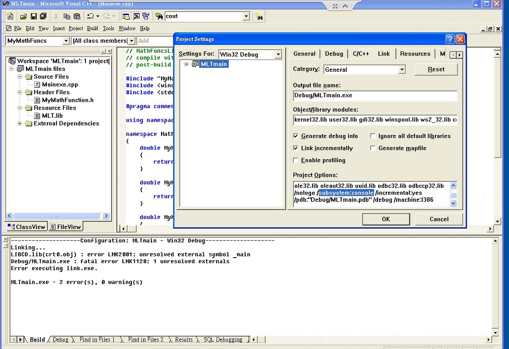This screenshot has height=349, width=509.
Task: Click the Open file folder icon
Action: (x=23, y=16)
